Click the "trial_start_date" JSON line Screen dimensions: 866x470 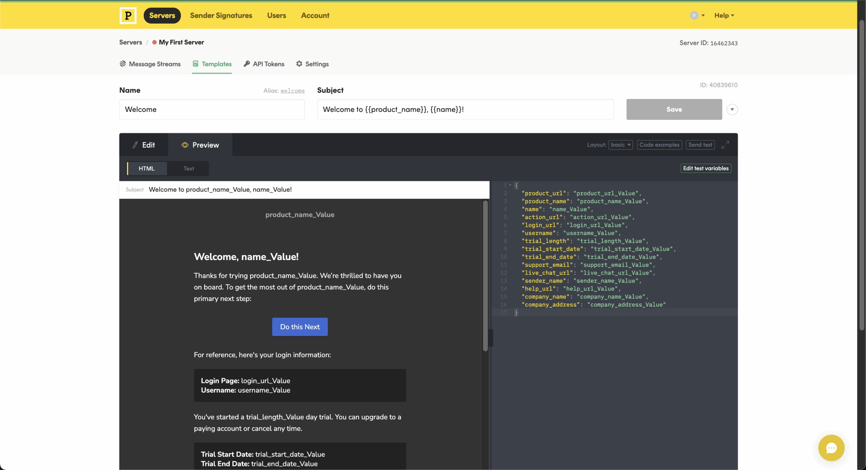[598, 249]
